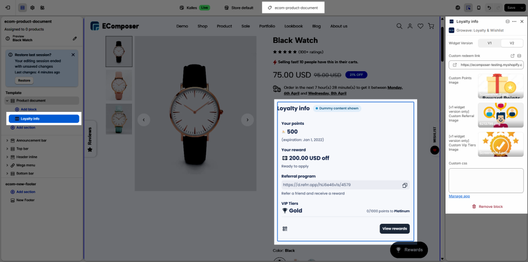
Task: Toggle the inspector selection mode icon
Action: click(x=468, y=8)
